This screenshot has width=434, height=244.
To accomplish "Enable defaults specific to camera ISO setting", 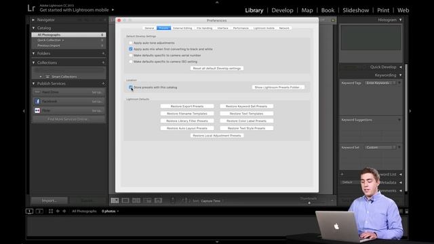I will coord(131,62).
